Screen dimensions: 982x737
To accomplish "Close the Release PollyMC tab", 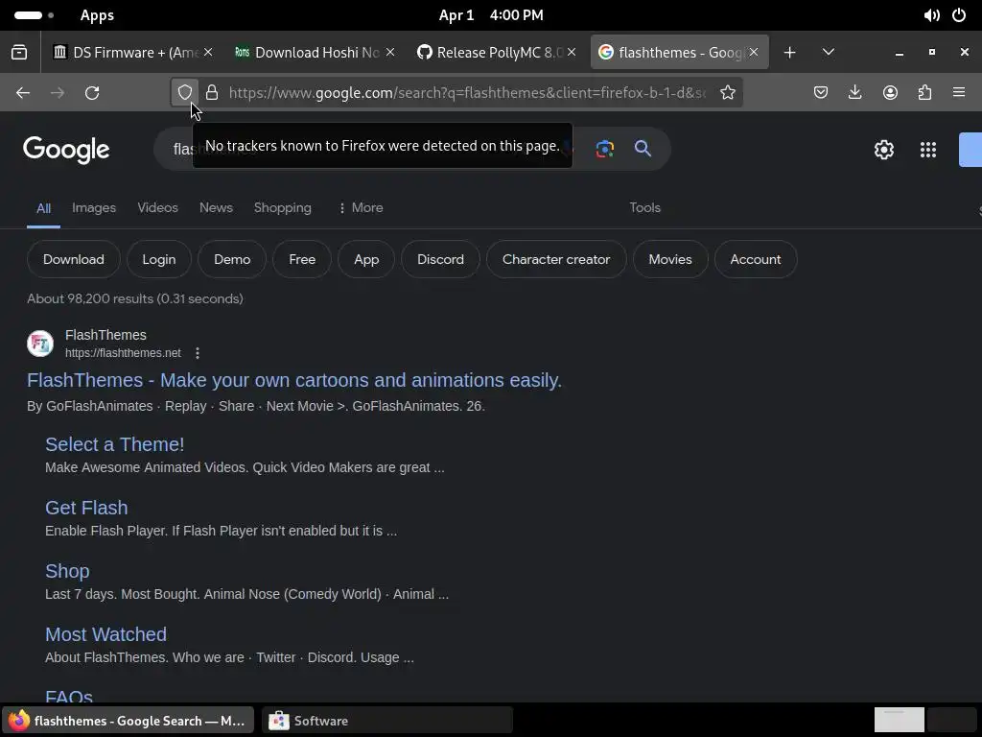I will pyautogui.click(x=572, y=53).
